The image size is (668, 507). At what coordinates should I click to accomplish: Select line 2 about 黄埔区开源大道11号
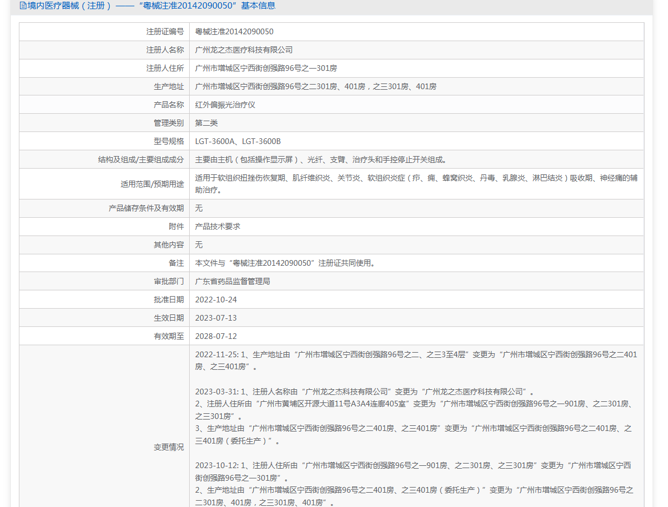414,410
